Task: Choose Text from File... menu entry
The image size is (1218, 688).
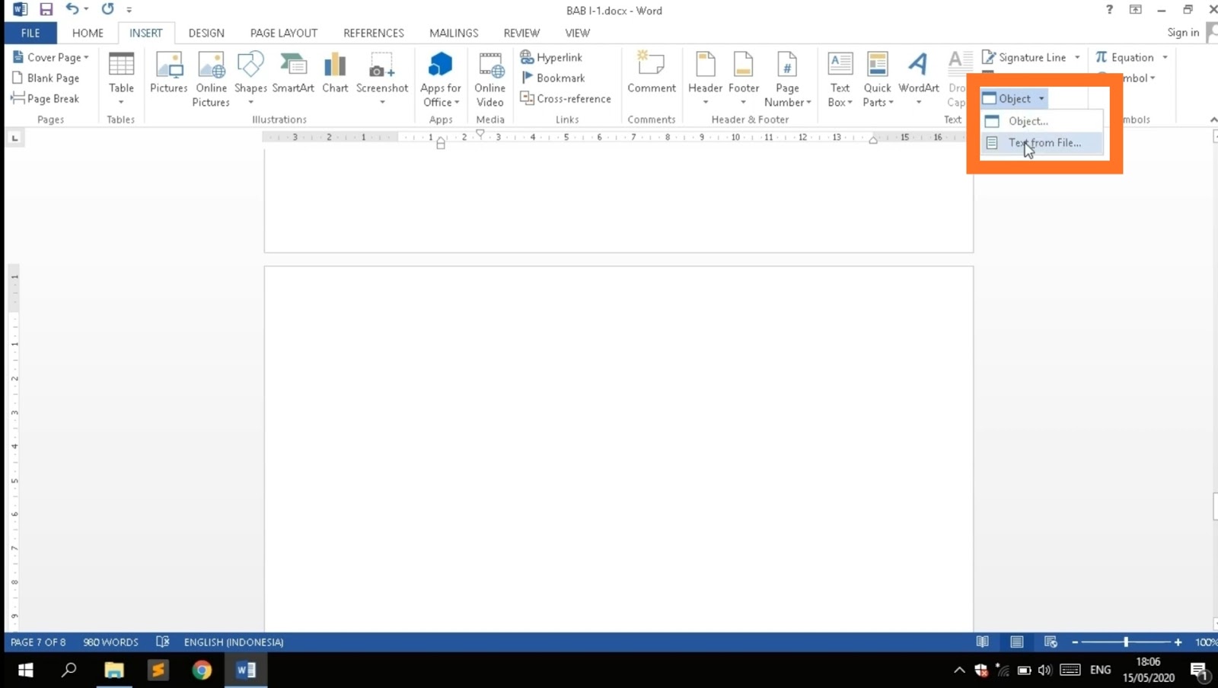Action: [1041, 142]
